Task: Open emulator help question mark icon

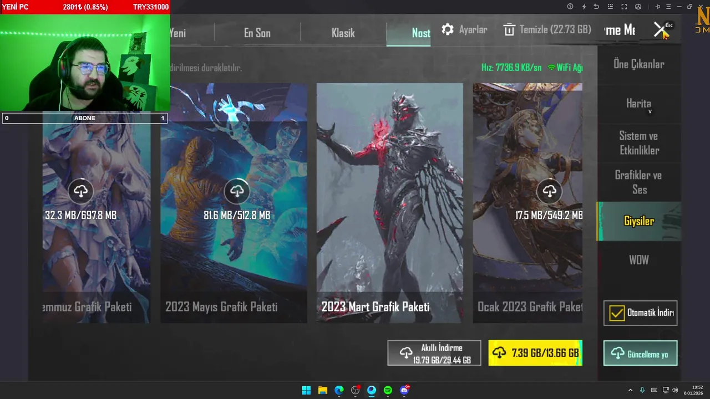Action: pyautogui.click(x=570, y=7)
